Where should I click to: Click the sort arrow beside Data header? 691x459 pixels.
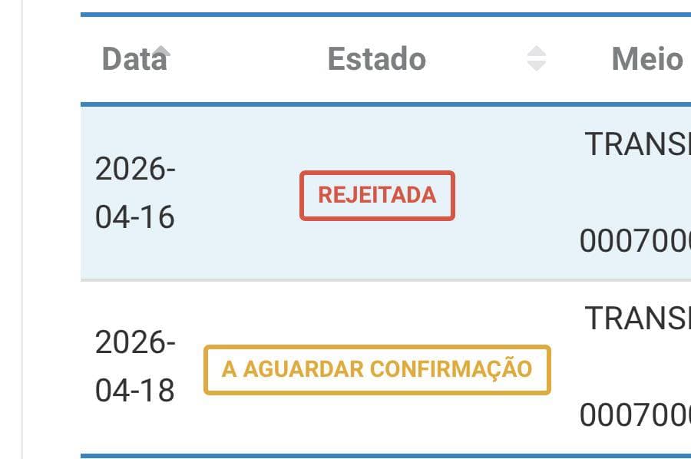point(160,51)
